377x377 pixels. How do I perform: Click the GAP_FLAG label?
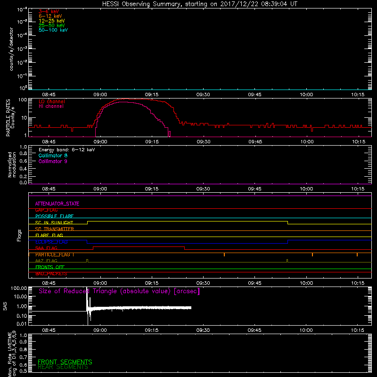(x=46, y=210)
